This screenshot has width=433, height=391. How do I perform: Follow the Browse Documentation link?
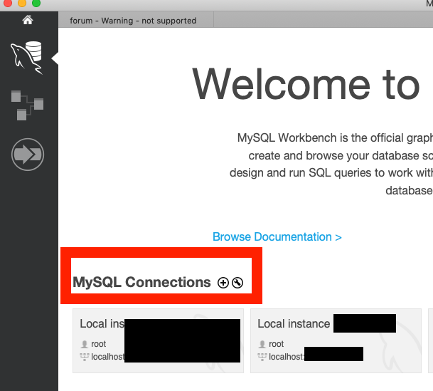[277, 237]
